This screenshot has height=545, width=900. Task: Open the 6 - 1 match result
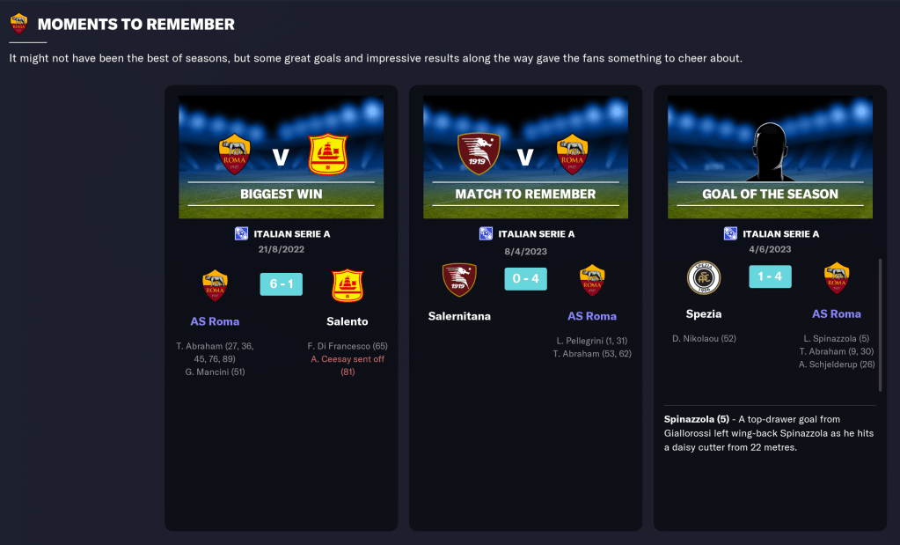click(282, 284)
